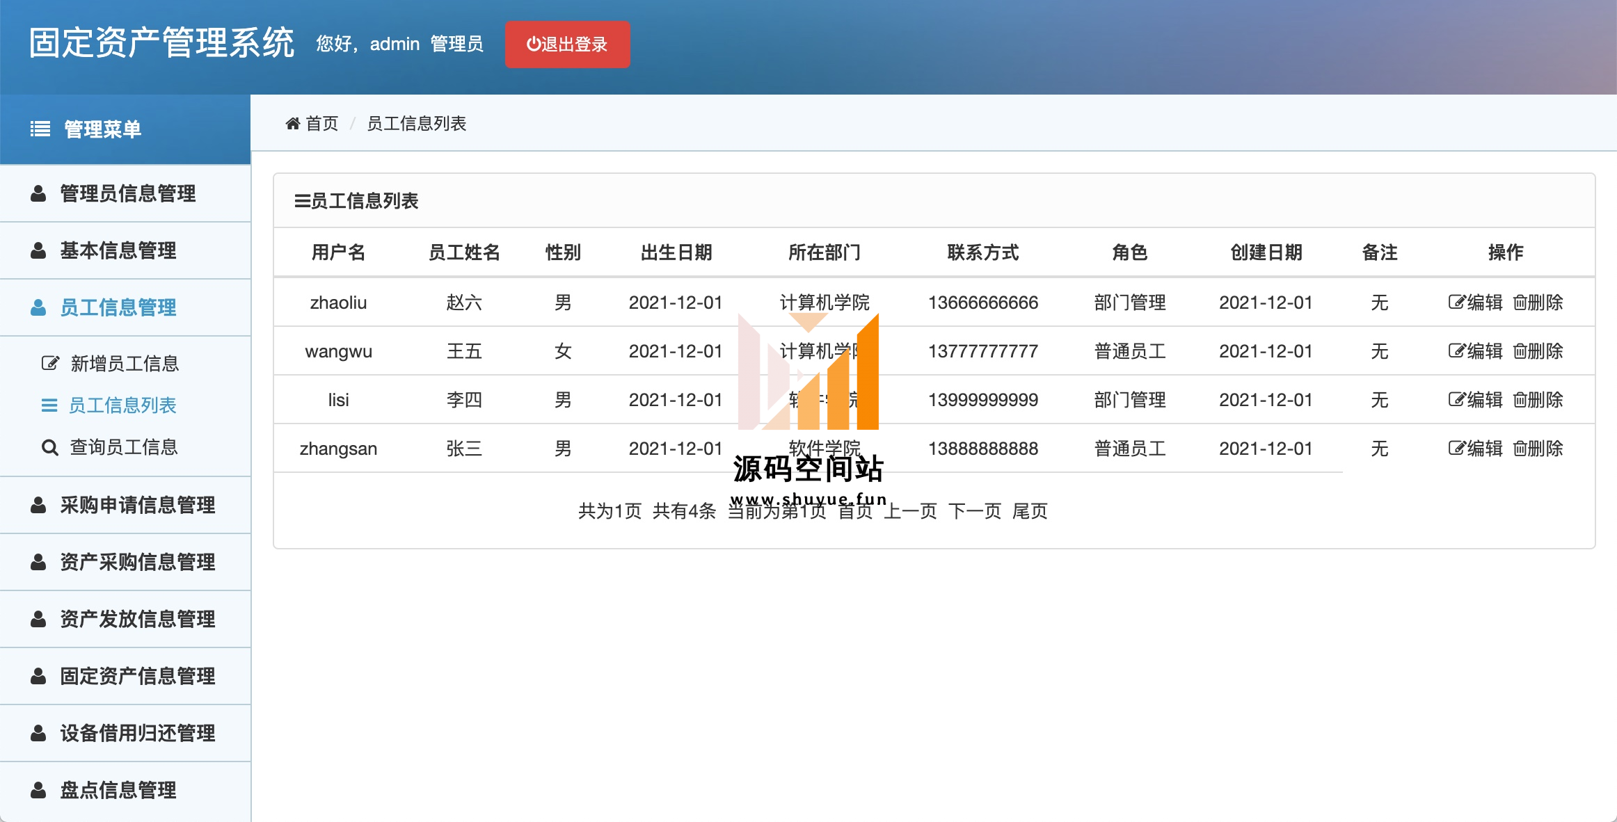Open the 固定资产信息管理 menu item
The height and width of the screenshot is (822, 1617).
pyautogui.click(x=137, y=676)
